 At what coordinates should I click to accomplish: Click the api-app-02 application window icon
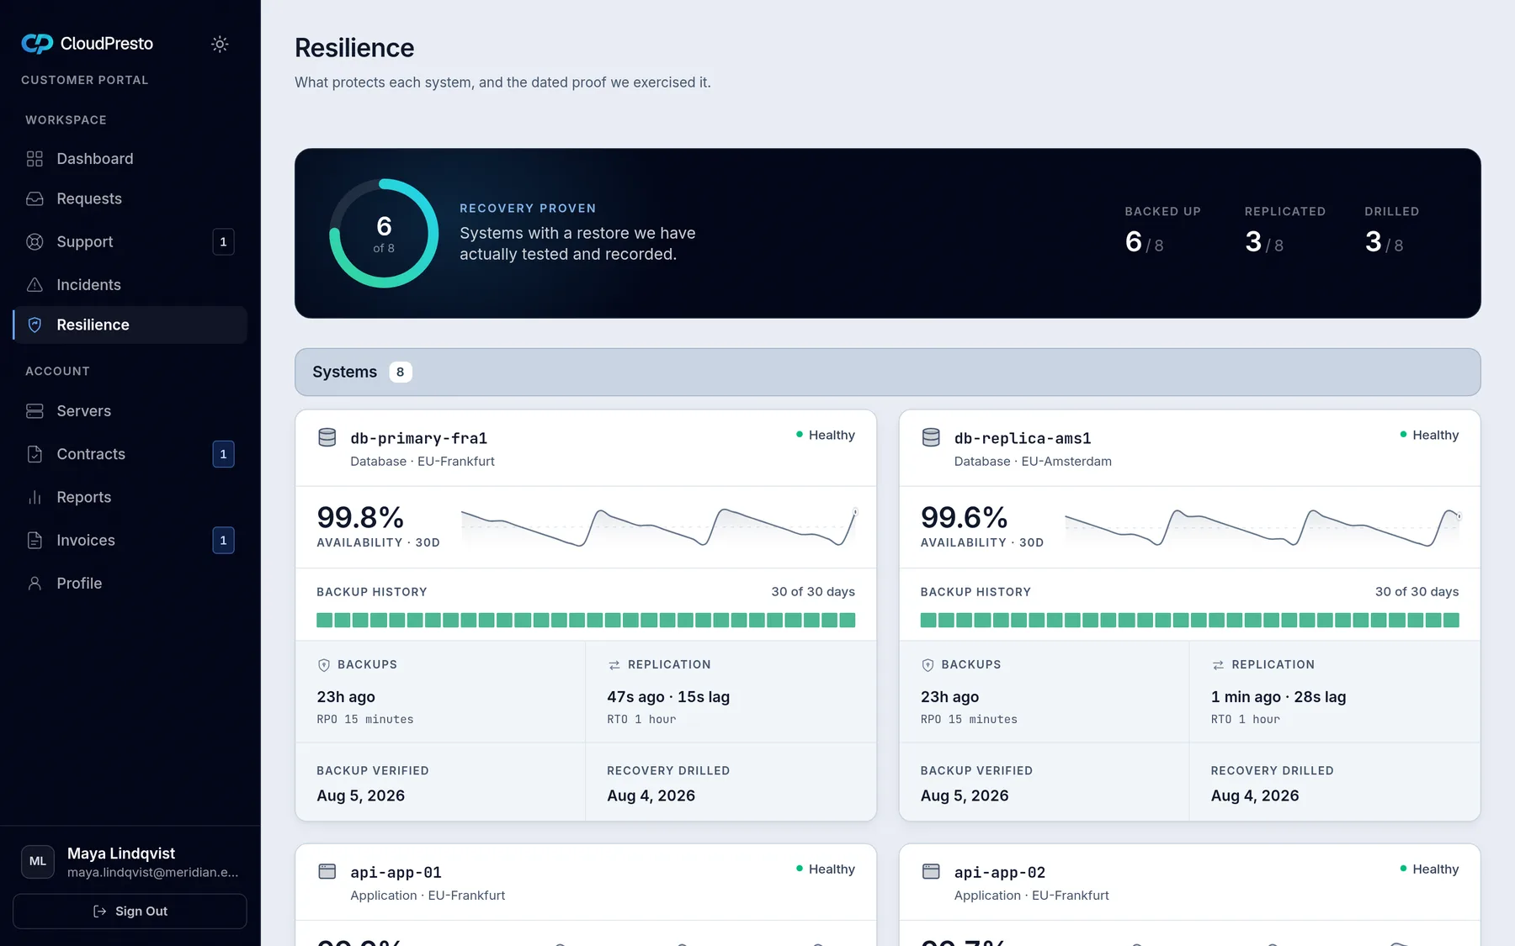pyautogui.click(x=931, y=871)
